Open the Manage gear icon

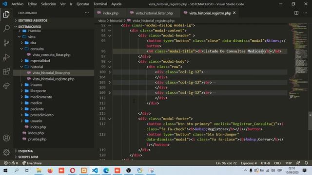click(x=6, y=152)
